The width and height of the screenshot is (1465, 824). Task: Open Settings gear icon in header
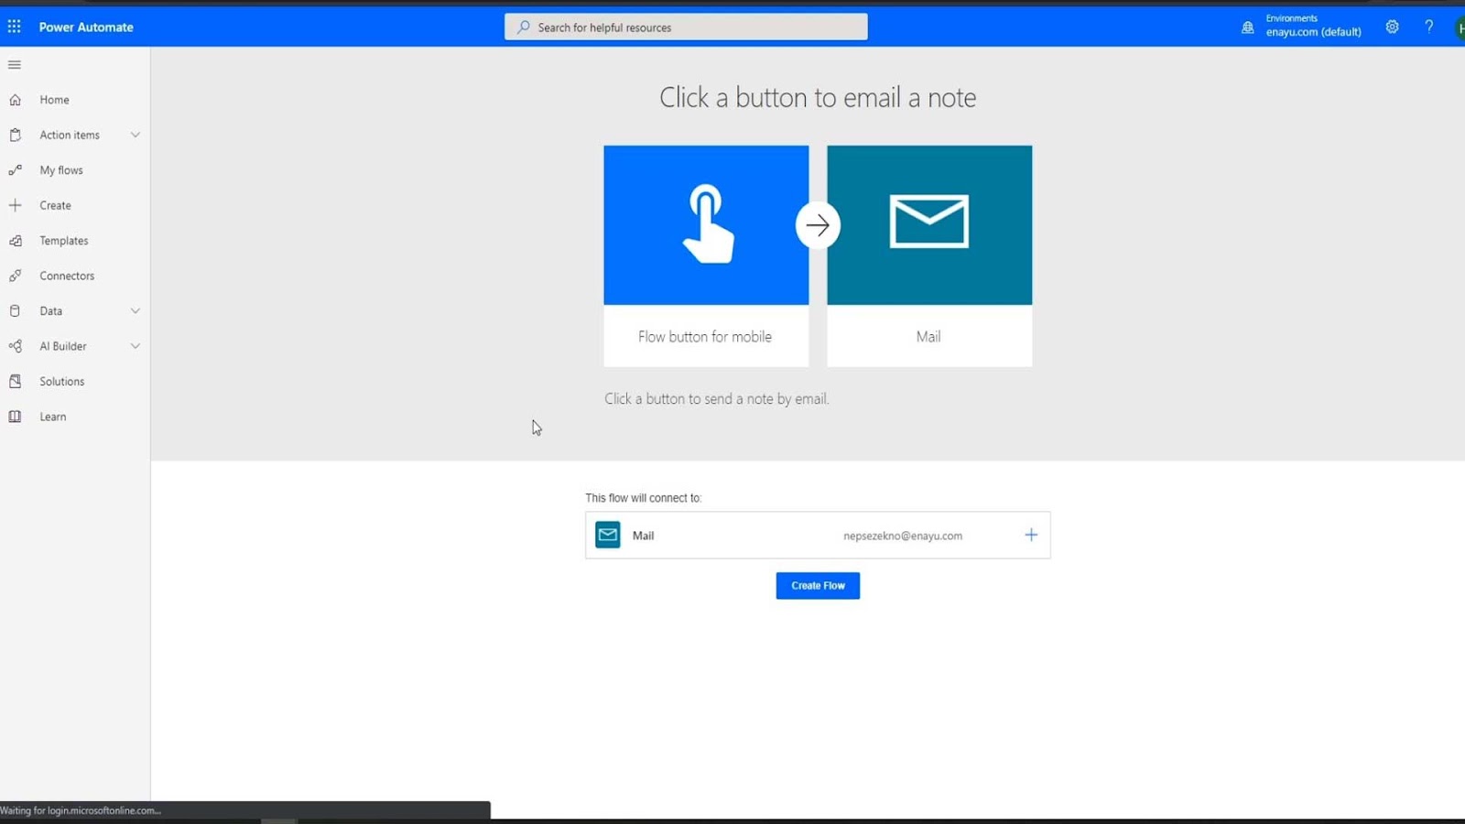tap(1392, 27)
